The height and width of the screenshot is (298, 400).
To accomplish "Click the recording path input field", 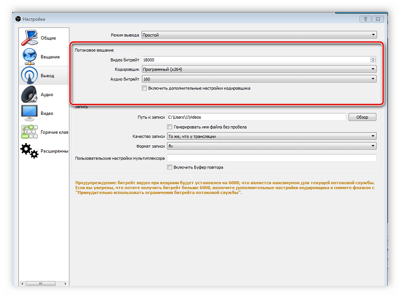I will [x=257, y=117].
